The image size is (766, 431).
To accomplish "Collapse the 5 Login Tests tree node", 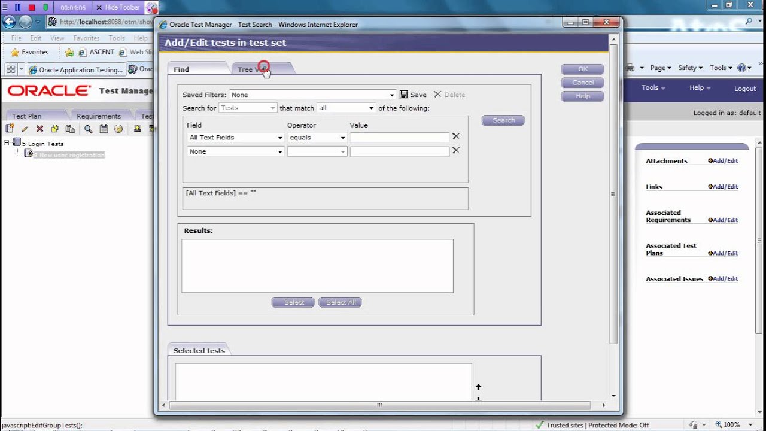I will (x=7, y=143).
